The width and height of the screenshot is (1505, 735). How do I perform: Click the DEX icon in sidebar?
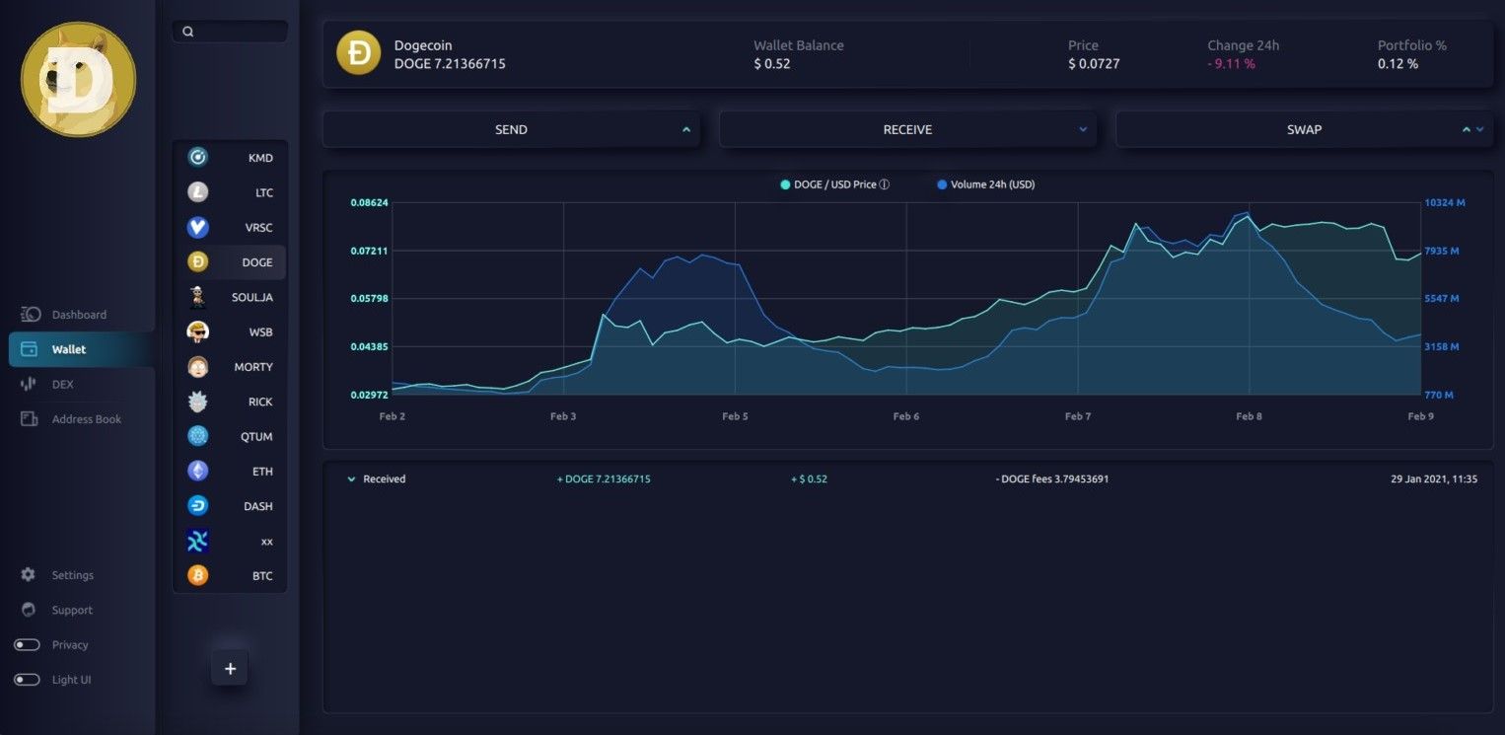(x=29, y=384)
